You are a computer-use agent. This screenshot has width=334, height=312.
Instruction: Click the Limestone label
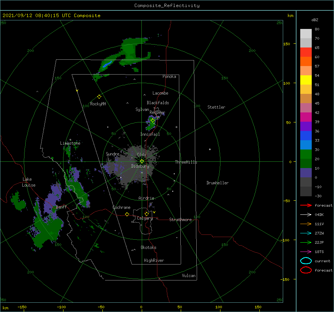click(x=70, y=143)
